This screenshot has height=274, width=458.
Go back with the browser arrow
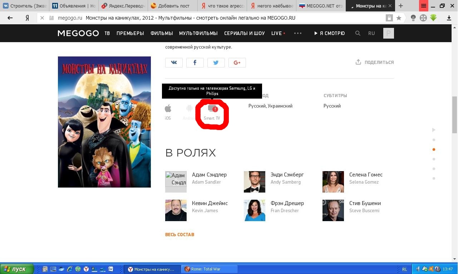click(10, 18)
